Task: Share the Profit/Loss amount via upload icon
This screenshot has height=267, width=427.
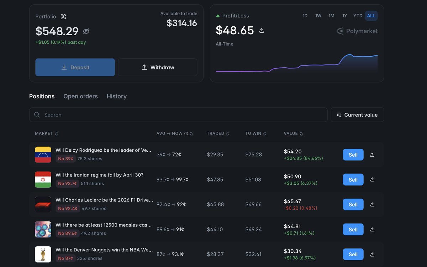Action: pyautogui.click(x=262, y=31)
